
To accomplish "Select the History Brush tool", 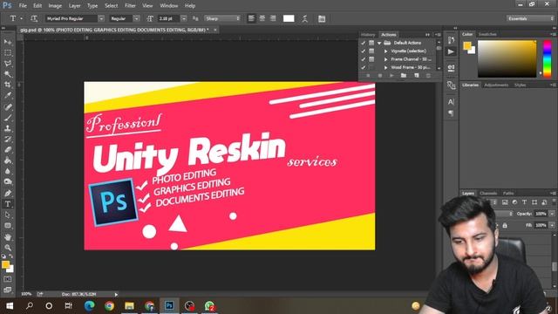I will [8, 139].
